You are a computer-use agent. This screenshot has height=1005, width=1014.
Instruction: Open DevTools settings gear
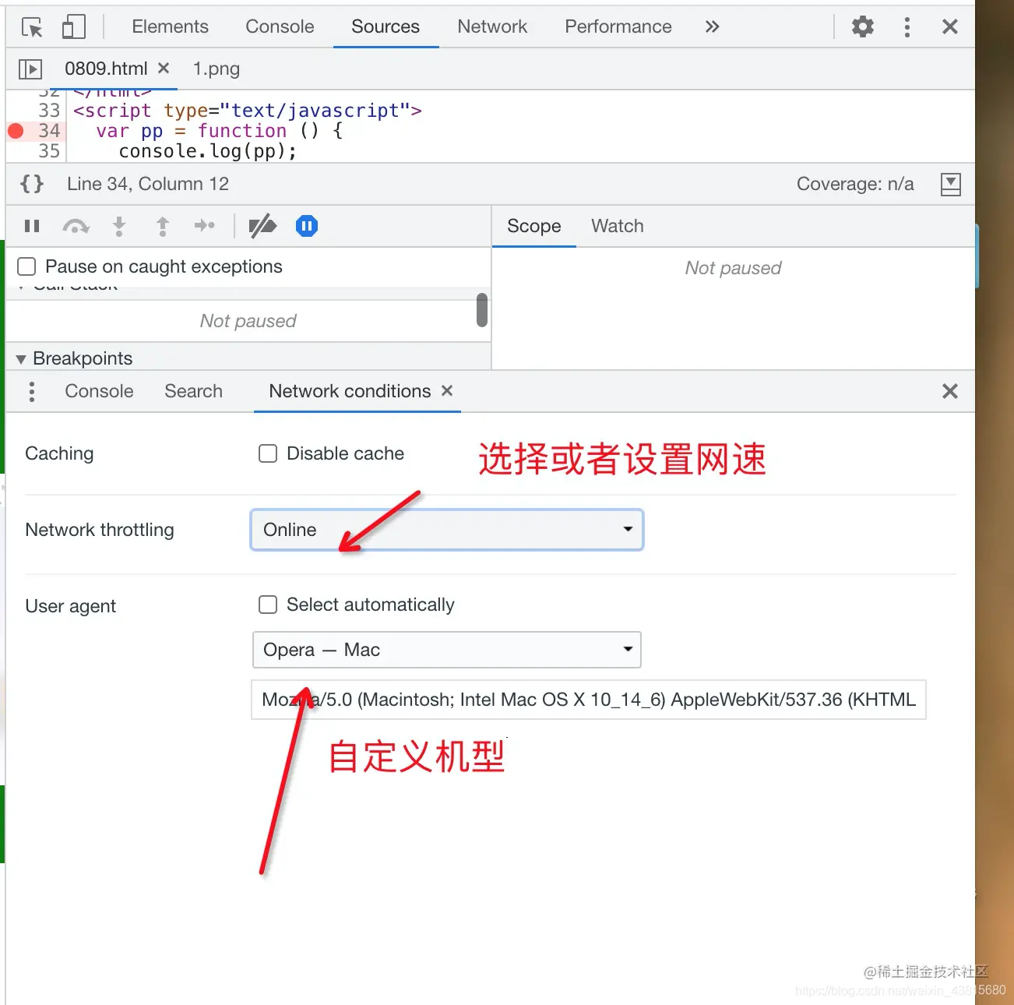(x=862, y=27)
